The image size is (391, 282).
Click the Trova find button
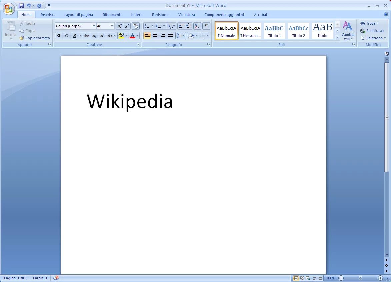[x=369, y=23]
